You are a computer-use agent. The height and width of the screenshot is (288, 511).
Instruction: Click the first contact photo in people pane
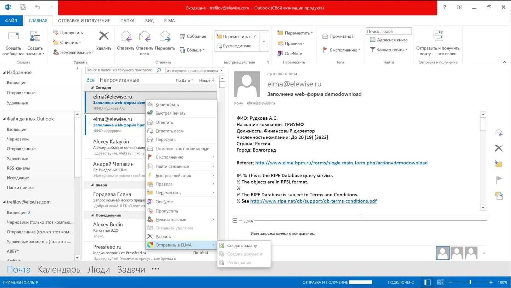pyautogui.click(x=442, y=253)
